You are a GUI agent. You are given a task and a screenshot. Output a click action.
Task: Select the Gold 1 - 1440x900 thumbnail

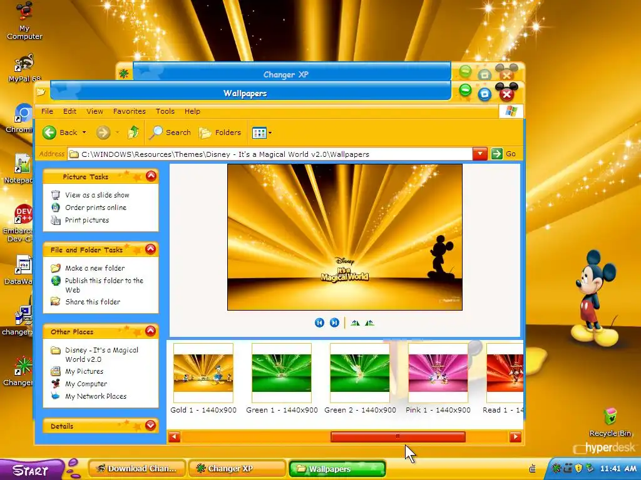(x=203, y=372)
